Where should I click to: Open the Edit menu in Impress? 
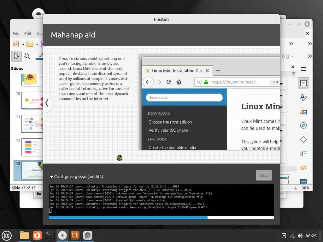pyautogui.click(x=28, y=33)
